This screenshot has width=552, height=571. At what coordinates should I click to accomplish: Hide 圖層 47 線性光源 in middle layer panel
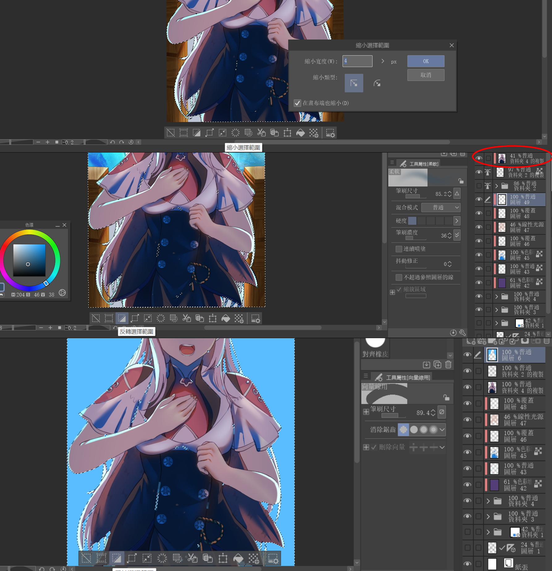(479, 227)
